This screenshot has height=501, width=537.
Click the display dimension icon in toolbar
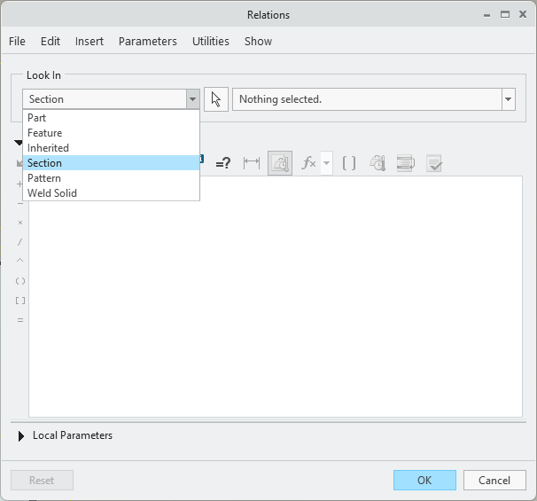[x=252, y=163]
